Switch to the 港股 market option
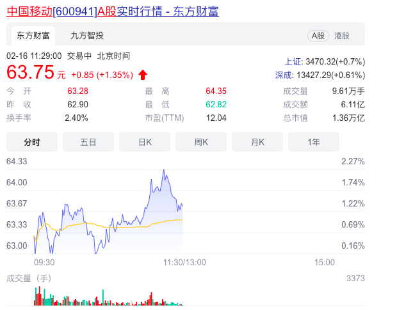Viewport: 406px width, 310px height. point(342,36)
